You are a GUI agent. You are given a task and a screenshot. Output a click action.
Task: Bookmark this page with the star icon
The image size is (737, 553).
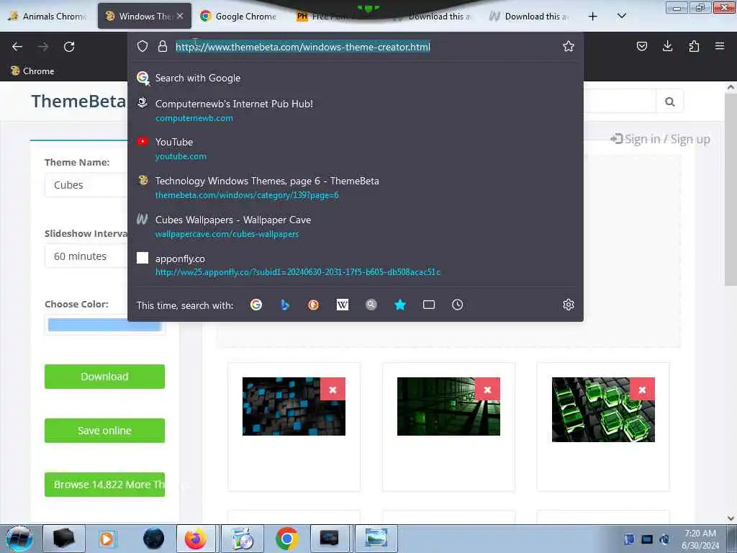click(569, 46)
